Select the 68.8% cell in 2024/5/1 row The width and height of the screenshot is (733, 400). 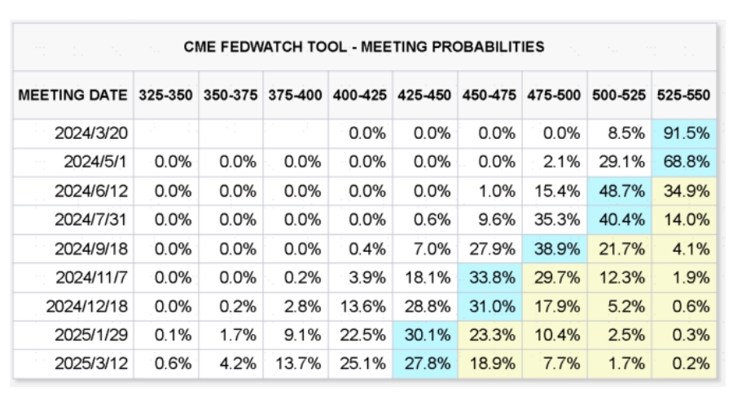(685, 162)
